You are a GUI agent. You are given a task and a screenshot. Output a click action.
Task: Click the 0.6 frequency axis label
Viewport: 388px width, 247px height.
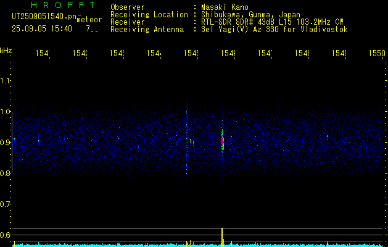[5, 235]
